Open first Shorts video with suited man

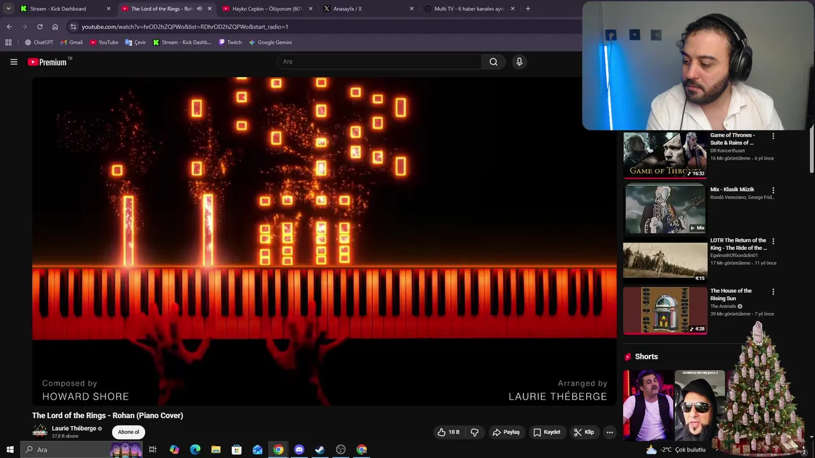coord(648,405)
